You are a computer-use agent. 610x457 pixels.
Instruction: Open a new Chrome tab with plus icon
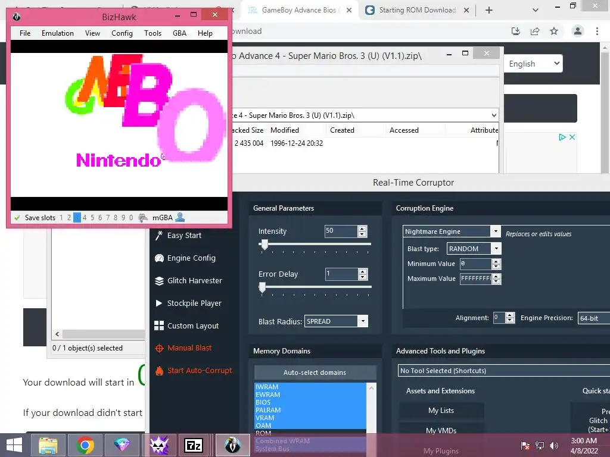pyautogui.click(x=489, y=10)
